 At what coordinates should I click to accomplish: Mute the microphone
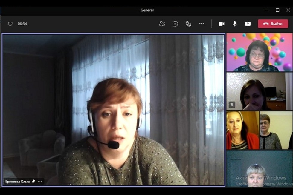coord(235,24)
